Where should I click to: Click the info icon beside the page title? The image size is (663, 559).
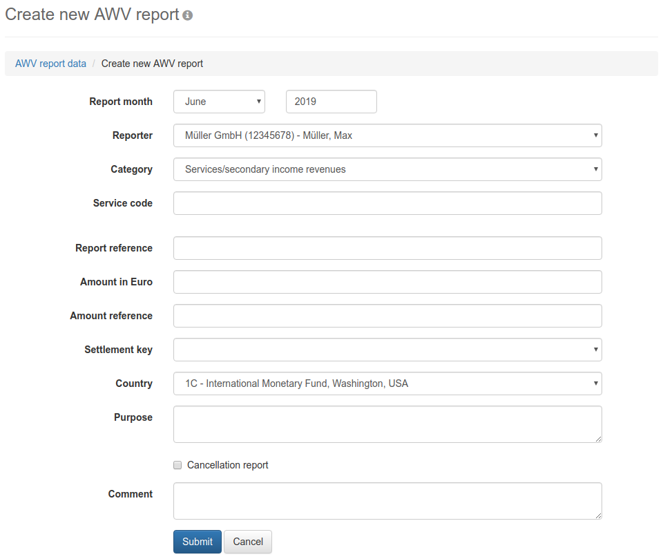[x=187, y=15]
